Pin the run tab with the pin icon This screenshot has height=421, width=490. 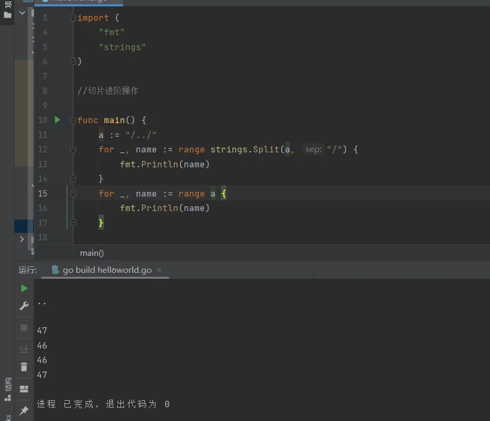(x=24, y=411)
